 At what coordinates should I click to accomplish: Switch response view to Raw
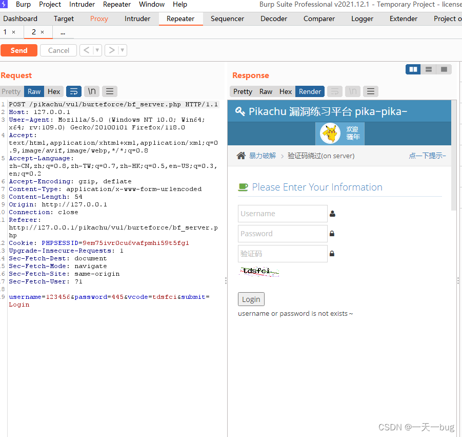coord(266,91)
